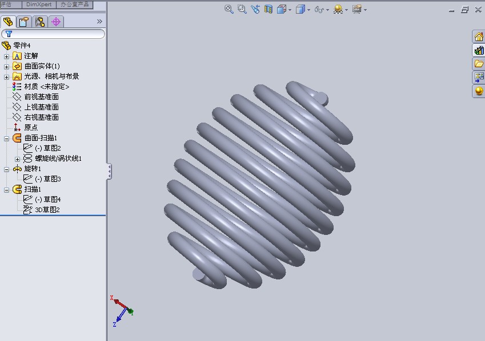The width and height of the screenshot is (485, 341).
Task: Open Apply Scene dropdown arrow
Action: [x=346, y=10]
